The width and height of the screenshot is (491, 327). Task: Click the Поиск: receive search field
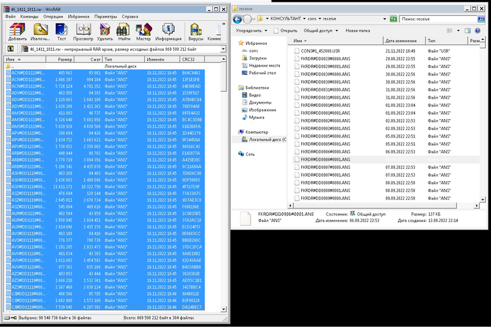coord(438,19)
